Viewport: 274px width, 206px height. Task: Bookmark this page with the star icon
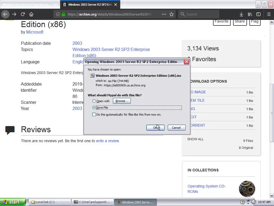click(x=172, y=14)
